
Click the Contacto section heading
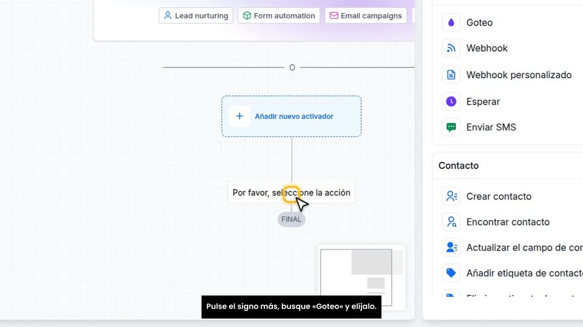[x=458, y=166]
